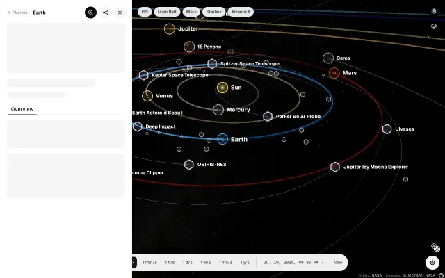Set speed to 1 h/s
Screen dimensions: 445x278
[170, 263]
